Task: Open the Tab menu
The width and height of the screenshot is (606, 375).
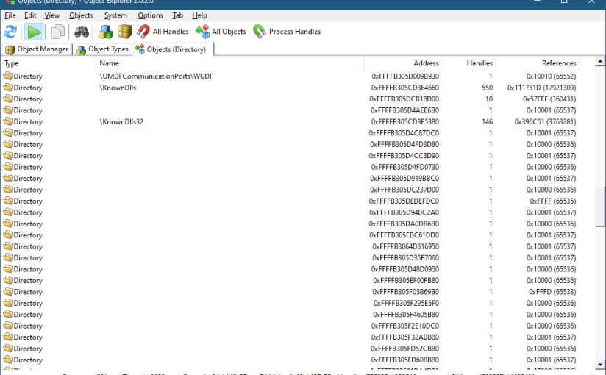Action: point(178,15)
